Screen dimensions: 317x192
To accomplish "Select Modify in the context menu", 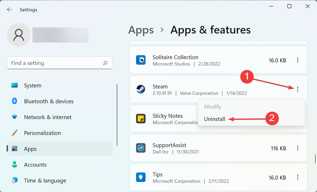I will click(212, 107).
